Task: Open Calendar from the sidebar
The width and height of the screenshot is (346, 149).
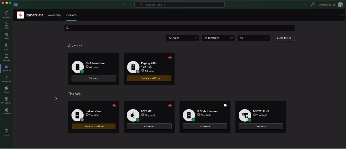Action: (x=7, y=58)
